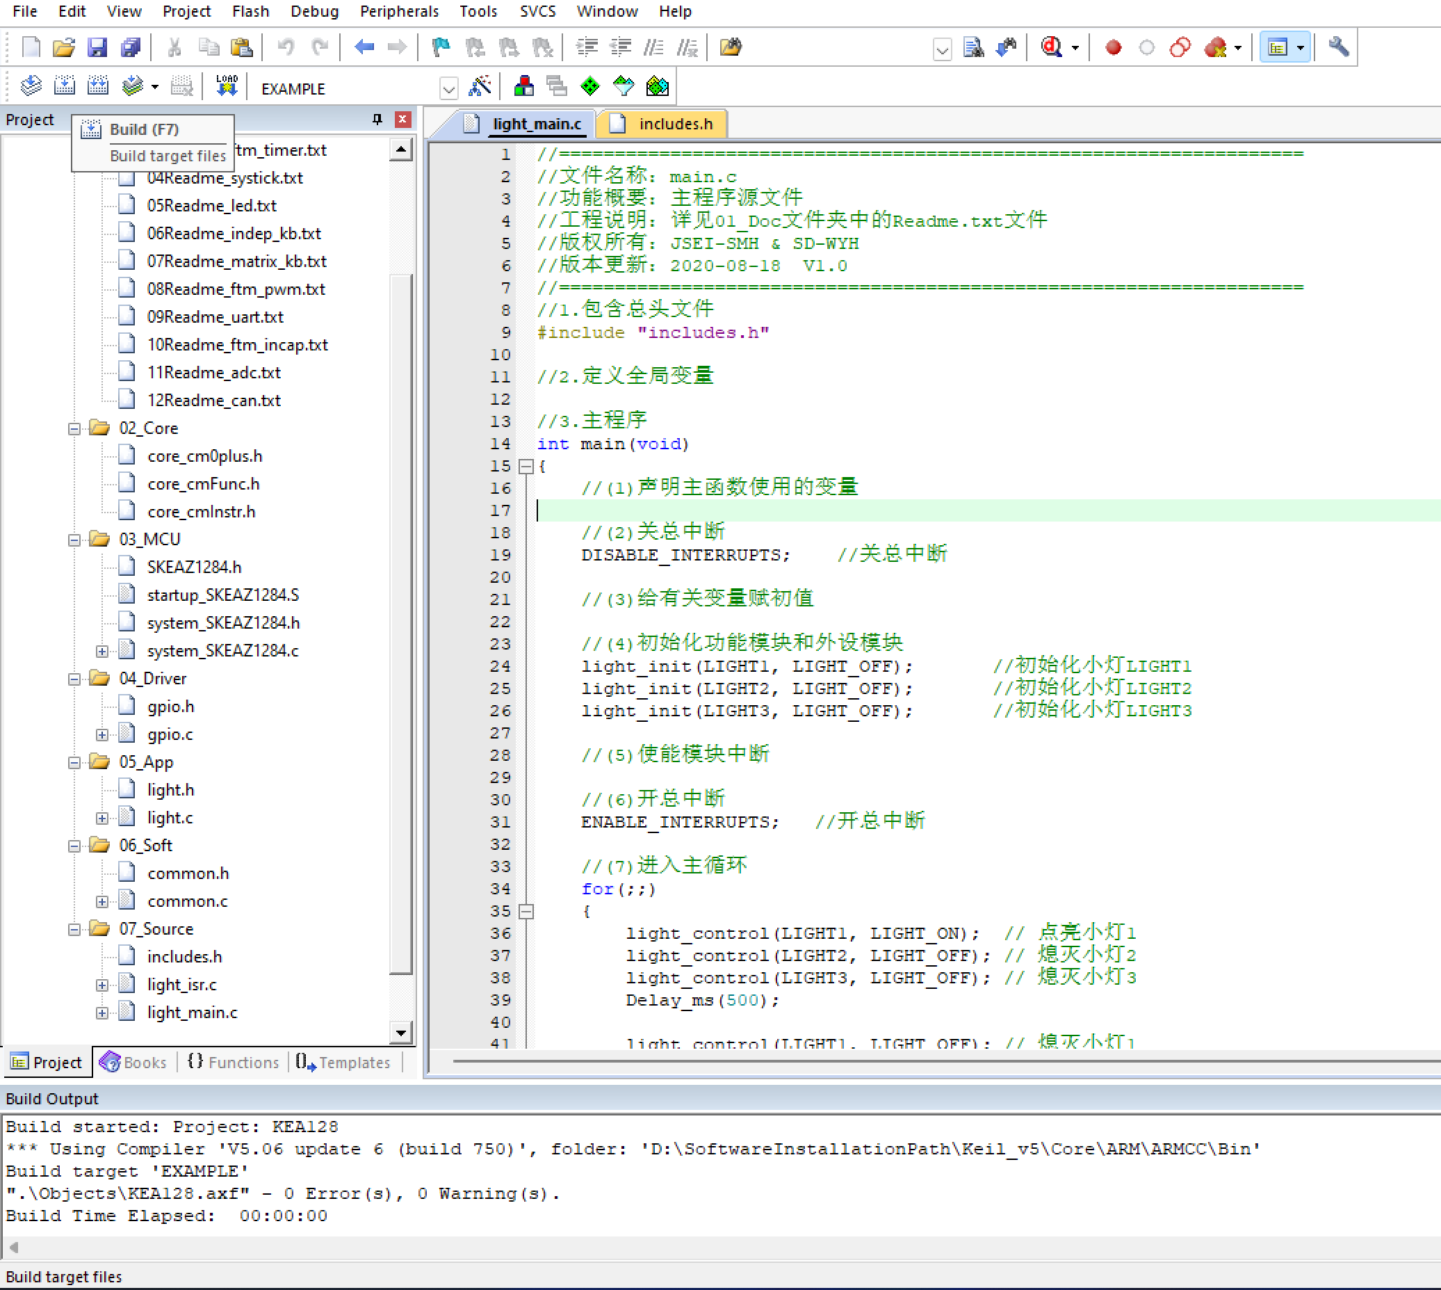1441x1290 pixels.
Task: Open the Peripherals menu
Action: [x=399, y=11]
